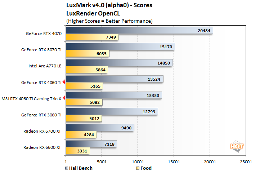Click the 4284 Food score value
255x173 pixels.
point(89,135)
